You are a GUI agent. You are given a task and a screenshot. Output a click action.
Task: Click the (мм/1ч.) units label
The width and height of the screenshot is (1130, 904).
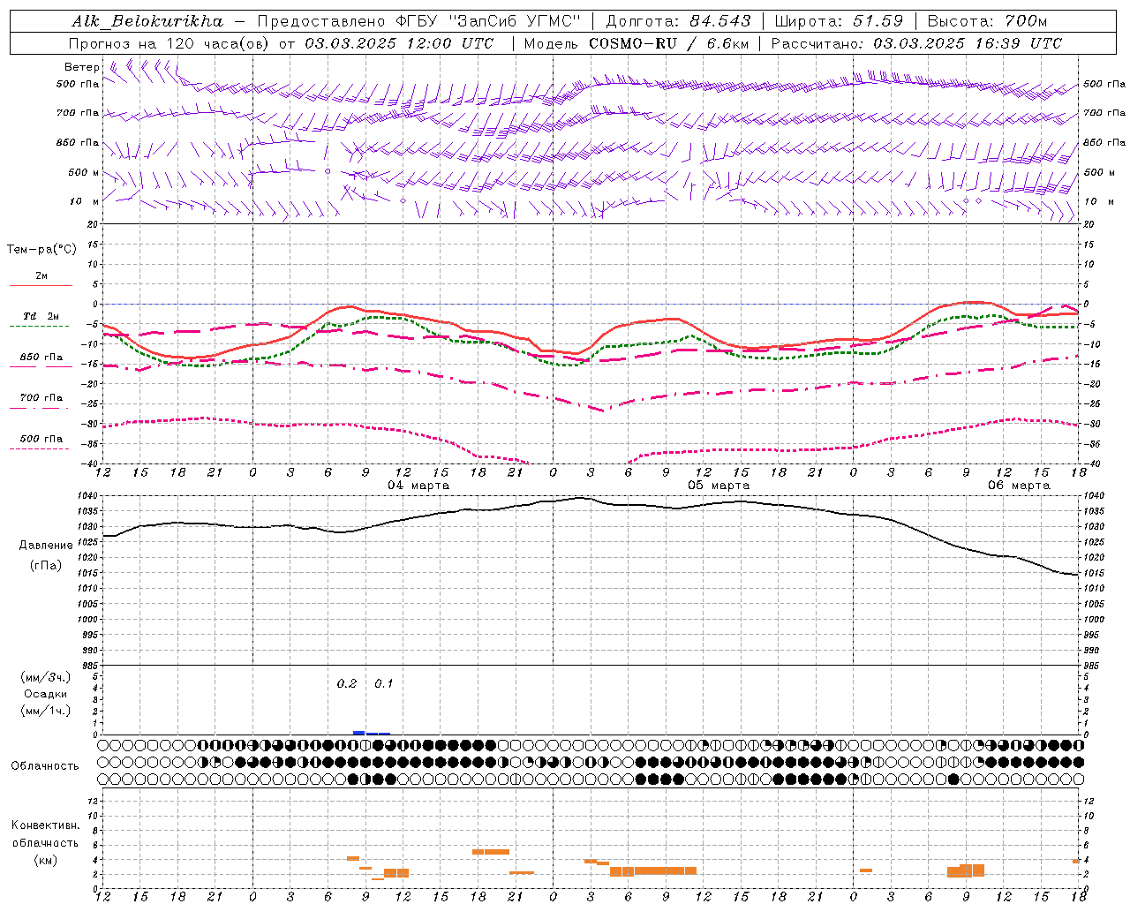46,711
